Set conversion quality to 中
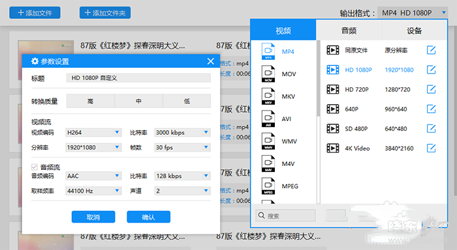This screenshot has width=457, height=250. pyautogui.click(x=138, y=101)
